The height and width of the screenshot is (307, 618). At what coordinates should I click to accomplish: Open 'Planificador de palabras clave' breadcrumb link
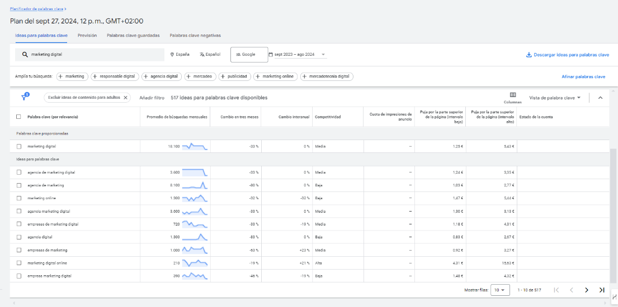(37, 8)
